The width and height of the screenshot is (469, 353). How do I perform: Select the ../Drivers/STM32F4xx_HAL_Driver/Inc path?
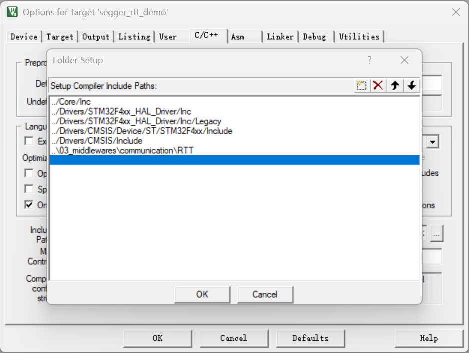234,111
